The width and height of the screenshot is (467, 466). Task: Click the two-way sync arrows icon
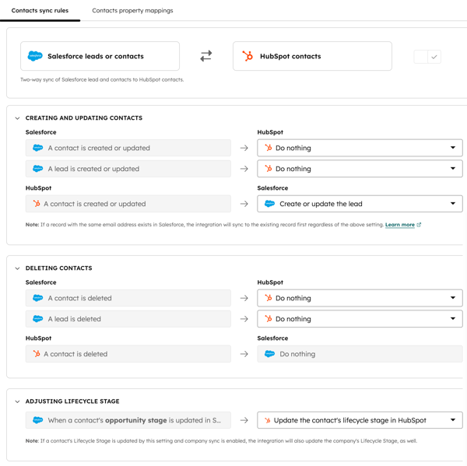coord(205,56)
